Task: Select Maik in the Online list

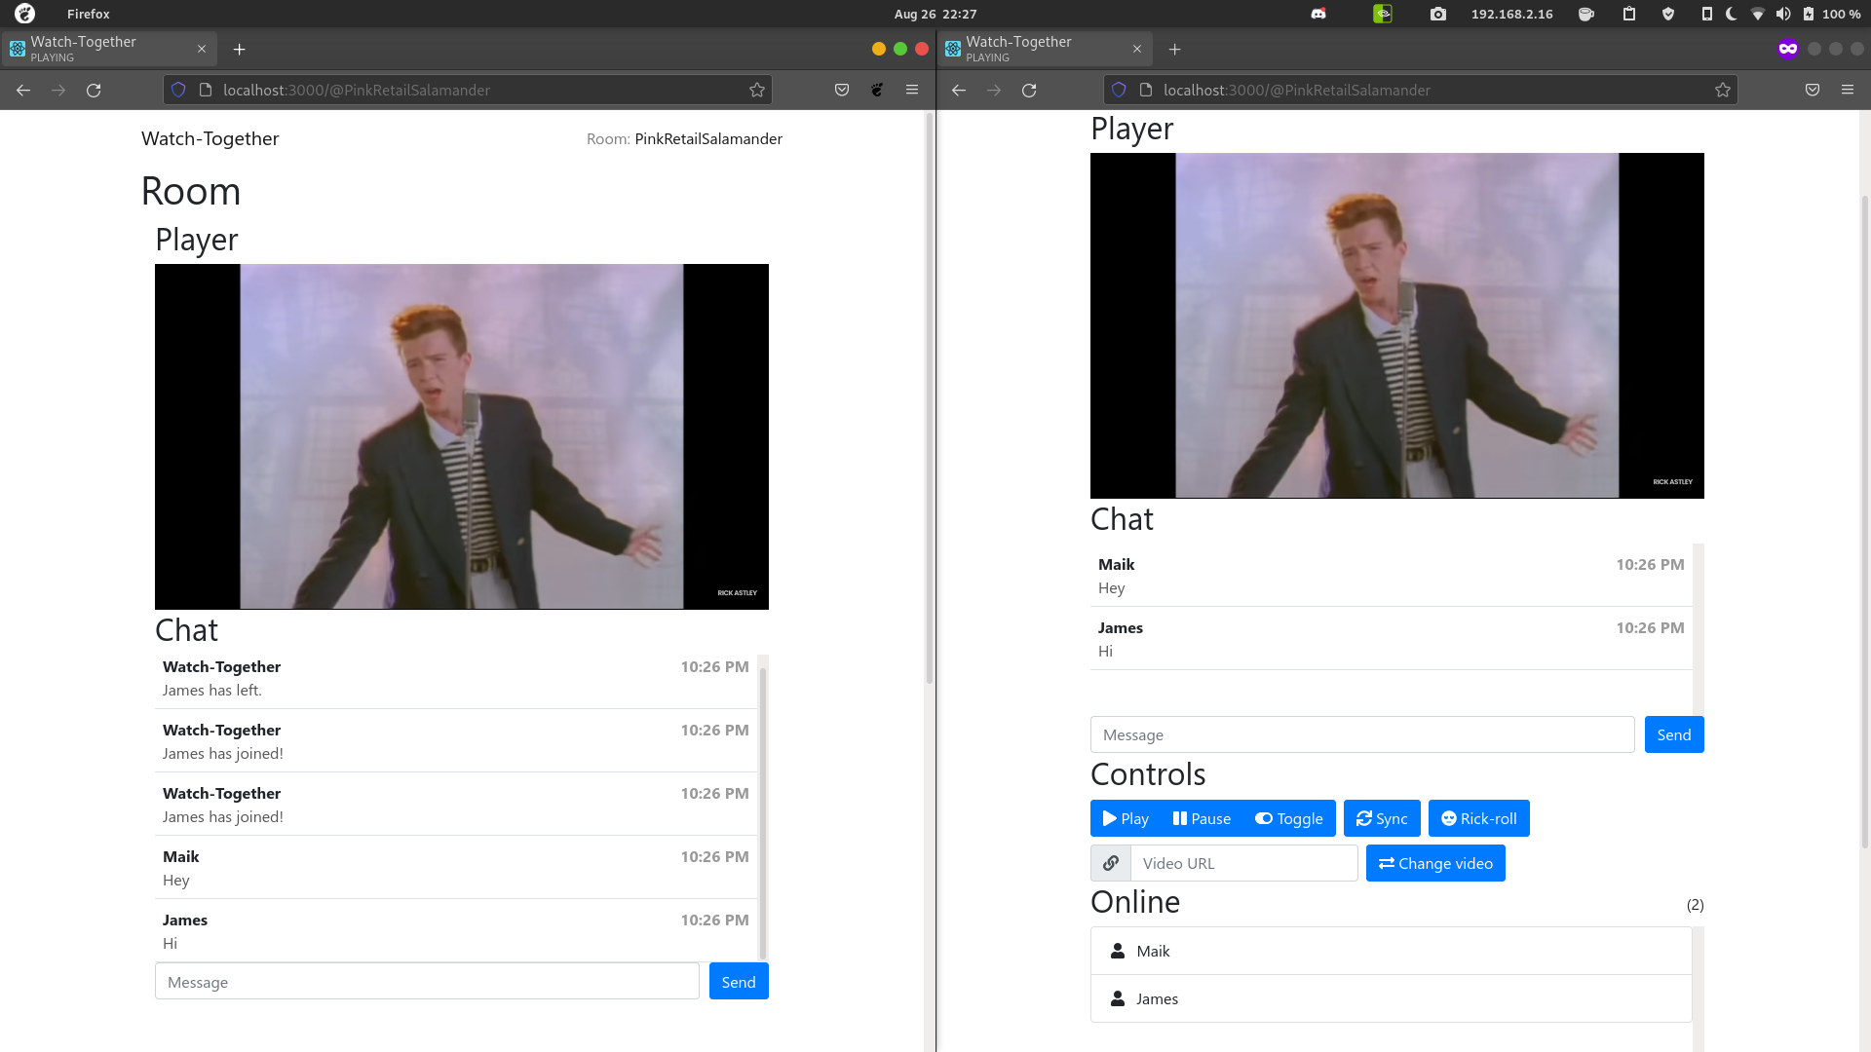Action: [x=1392, y=951]
